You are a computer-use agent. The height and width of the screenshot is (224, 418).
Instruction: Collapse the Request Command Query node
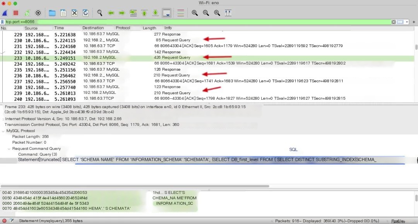pyautogui.click(x=9, y=149)
